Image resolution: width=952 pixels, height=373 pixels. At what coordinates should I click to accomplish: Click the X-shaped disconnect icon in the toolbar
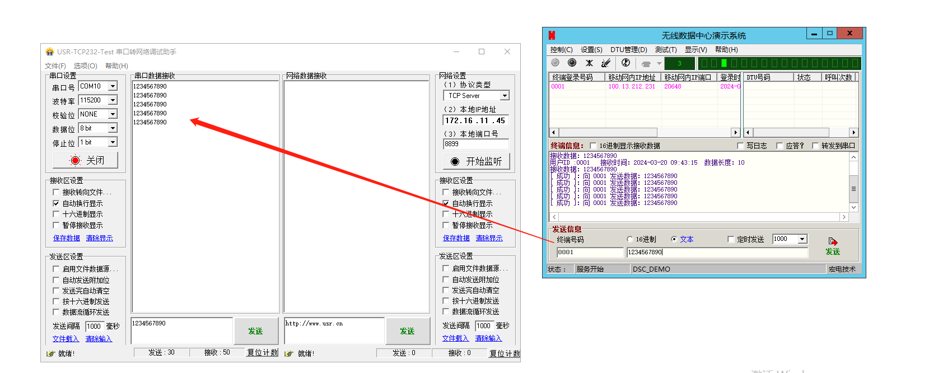(589, 63)
